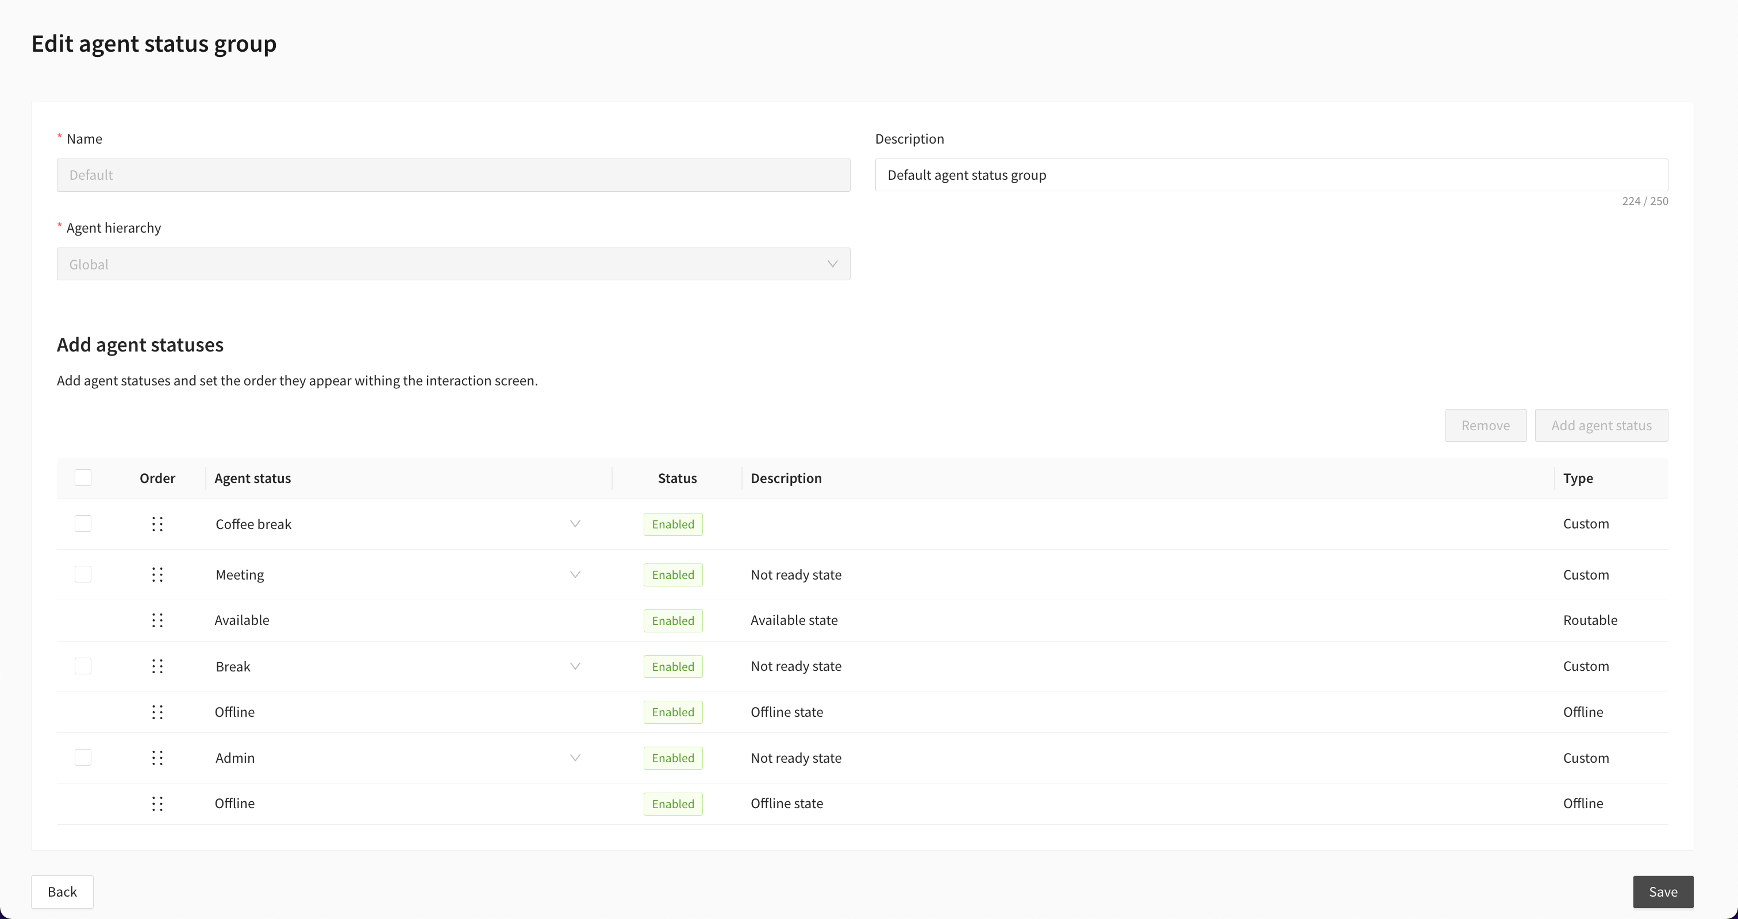
Task: Grab drag handle of Offline row under Break
Action: pos(157,712)
